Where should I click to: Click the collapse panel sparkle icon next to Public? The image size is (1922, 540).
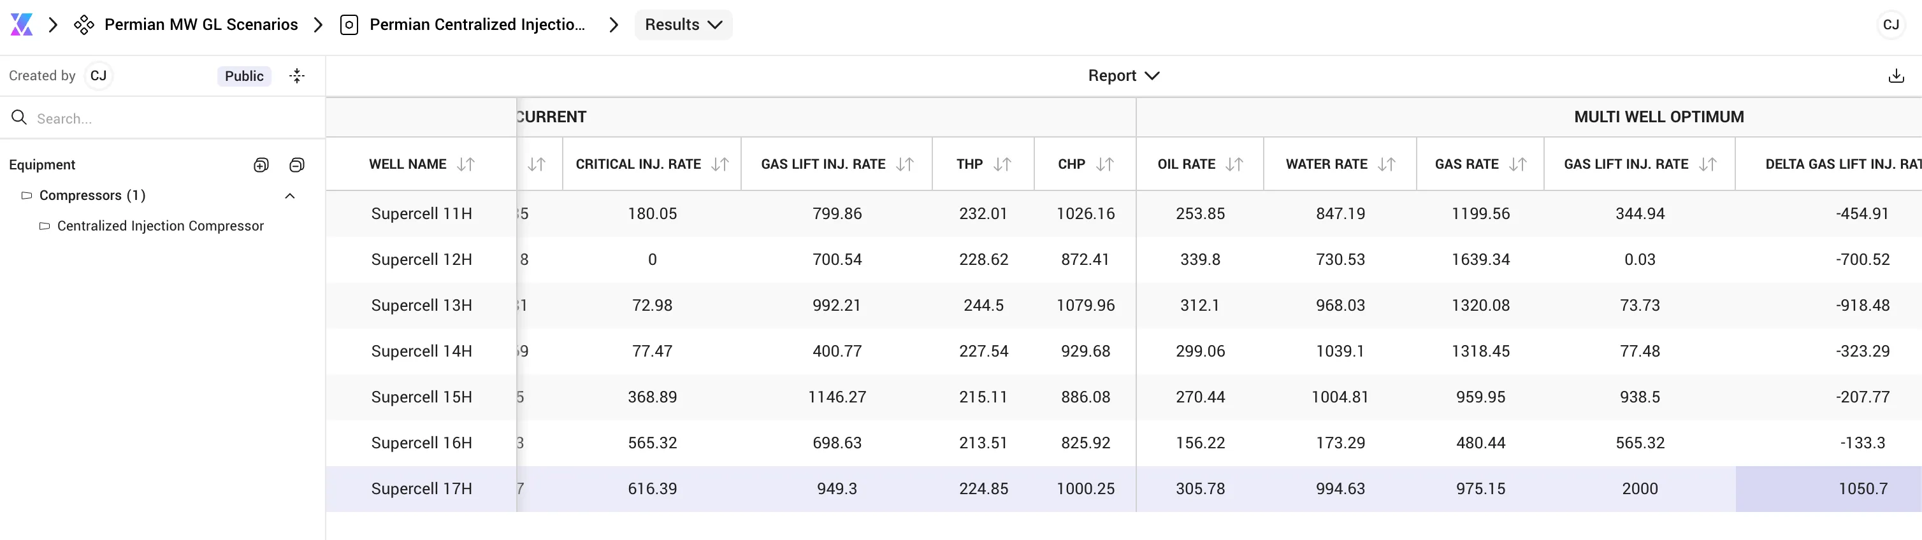[297, 76]
